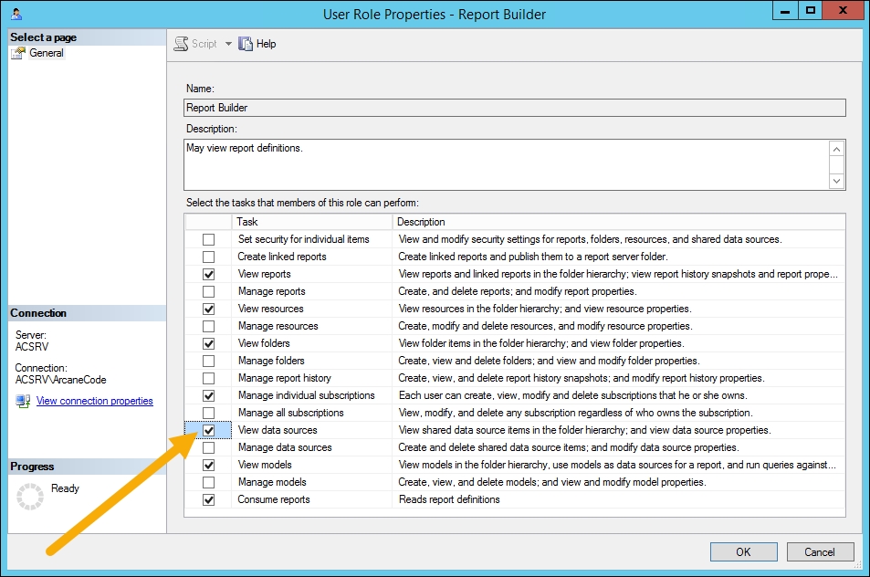This screenshot has height=577, width=870.
Task: Open View connection properties link
Action: point(94,401)
